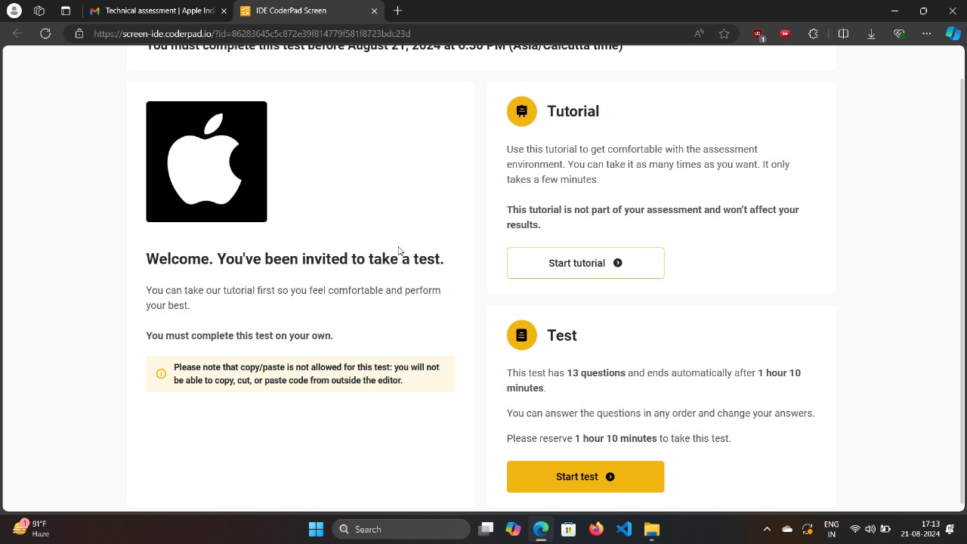Open File Explorer from taskbar
This screenshot has width=967, height=544.
(651, 529)
